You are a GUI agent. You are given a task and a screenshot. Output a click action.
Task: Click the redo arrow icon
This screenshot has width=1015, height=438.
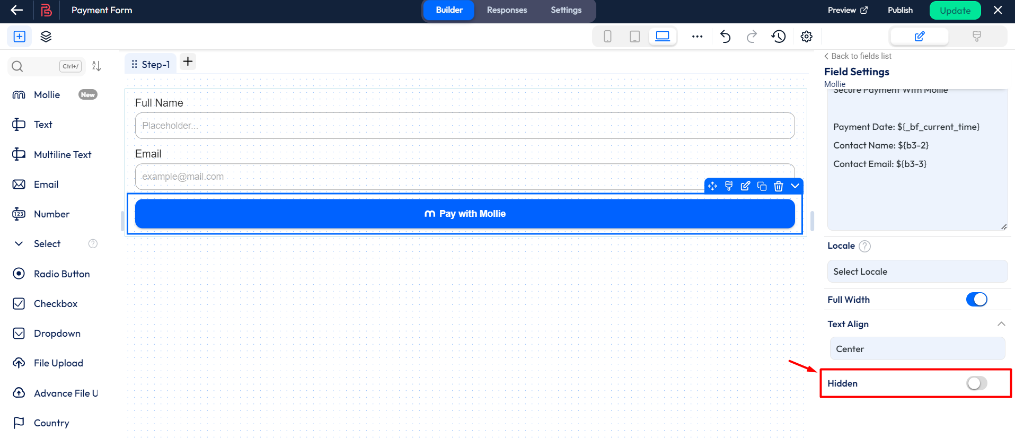click(752, 37)
